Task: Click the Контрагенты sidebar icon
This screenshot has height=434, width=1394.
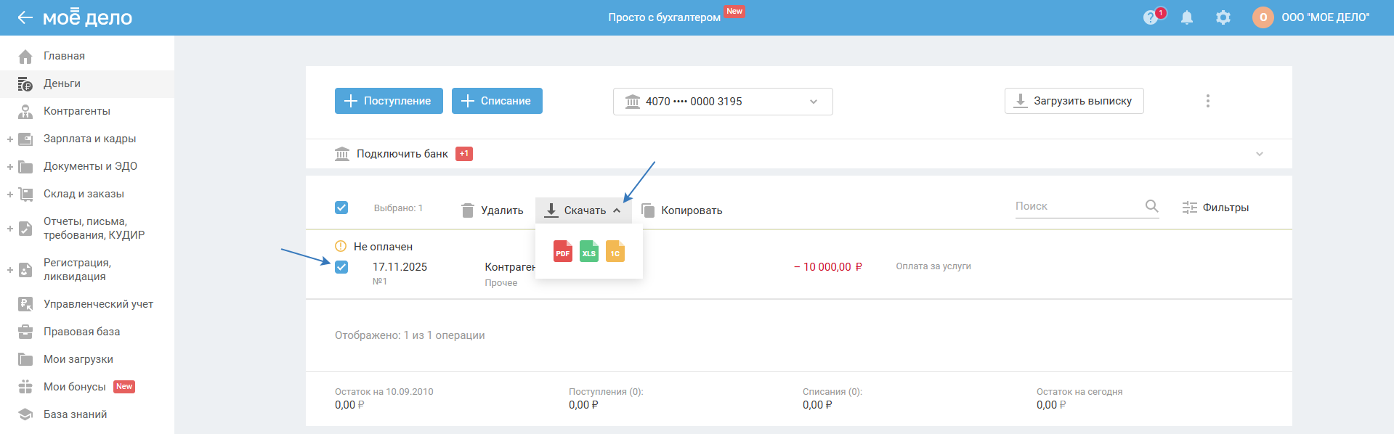Action: [x=25, y=111]
